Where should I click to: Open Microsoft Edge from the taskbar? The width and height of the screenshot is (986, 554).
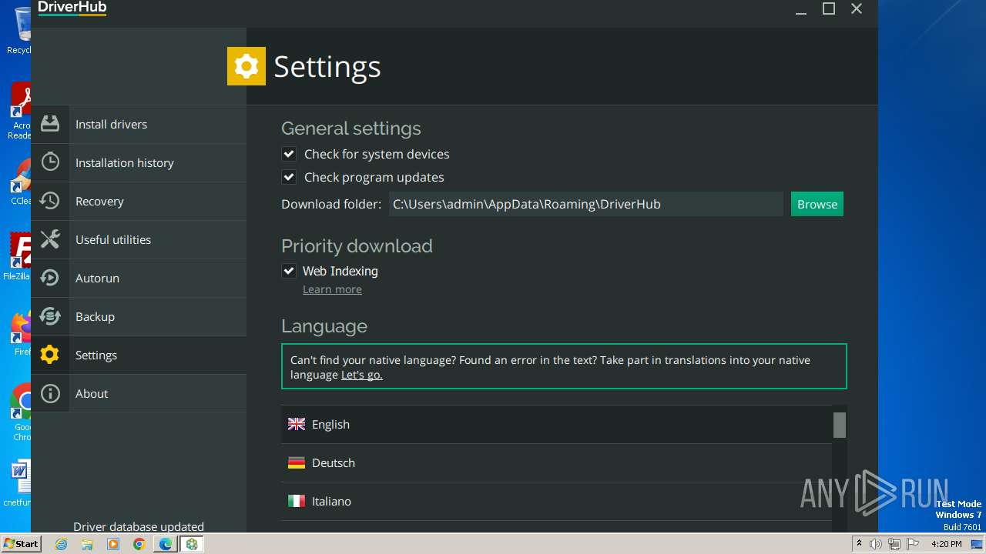pos(166,544)
